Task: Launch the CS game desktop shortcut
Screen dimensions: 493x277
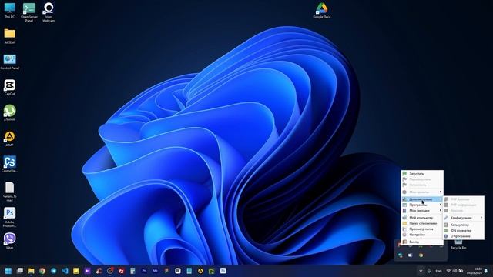Action: click(x=10, y=164)
